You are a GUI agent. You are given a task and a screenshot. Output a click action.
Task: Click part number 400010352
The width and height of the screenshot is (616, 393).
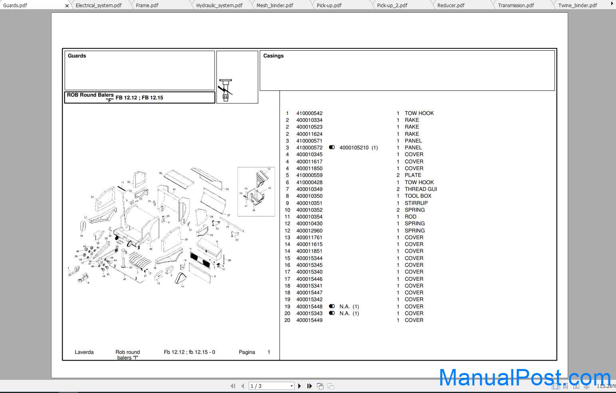tap(309, 210)
